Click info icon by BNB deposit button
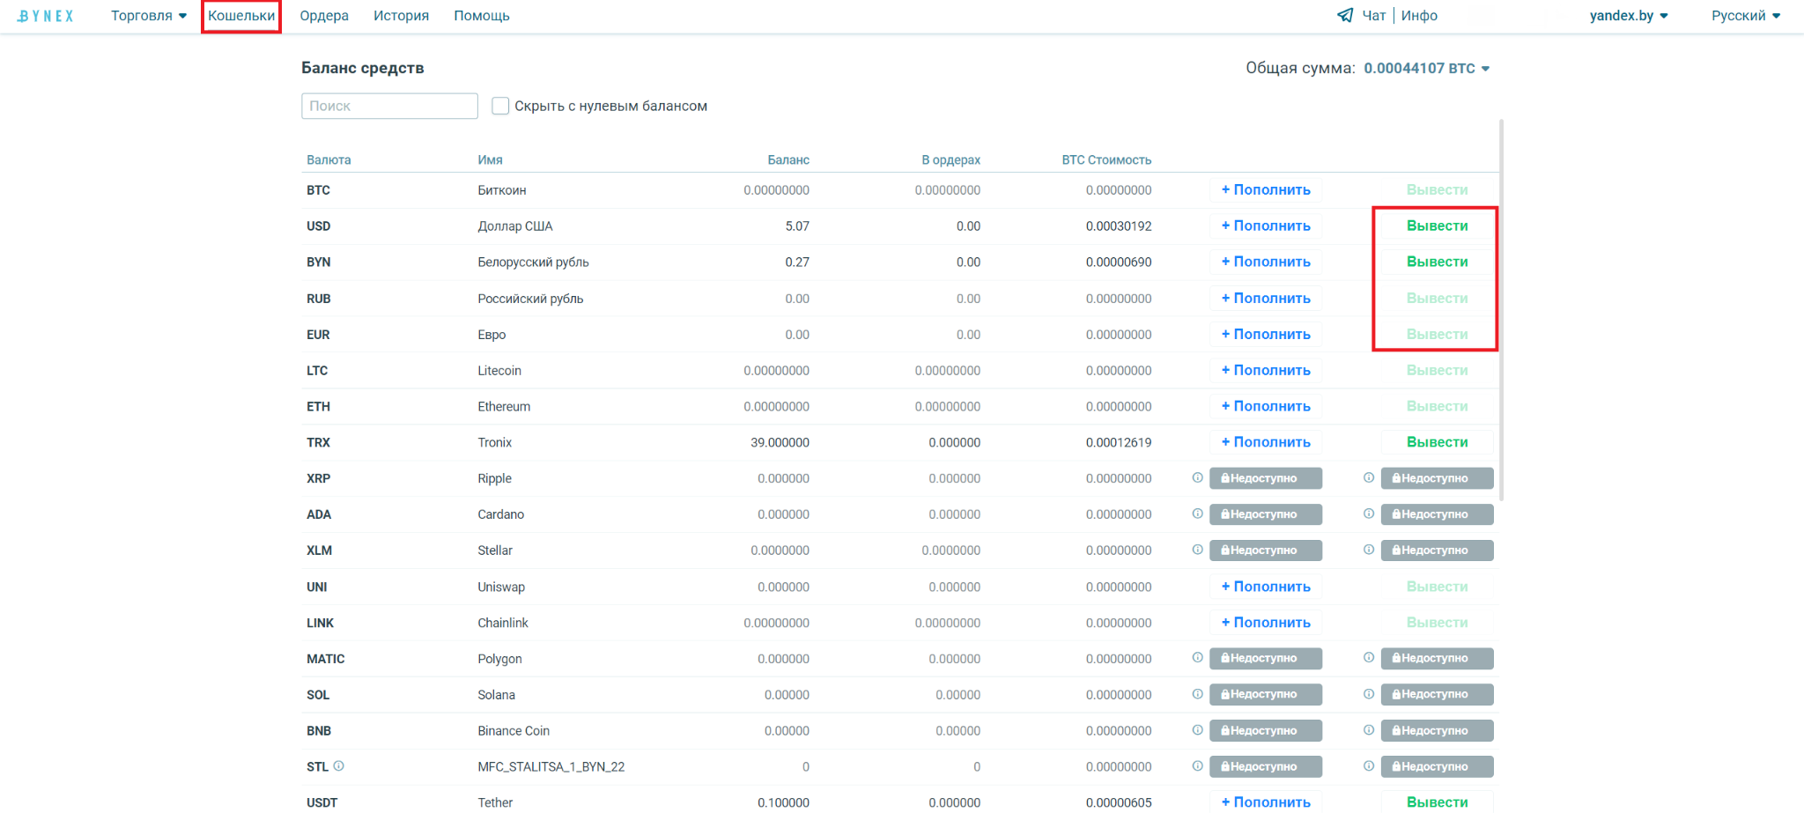1804x835 pixels. (1197, 730)
